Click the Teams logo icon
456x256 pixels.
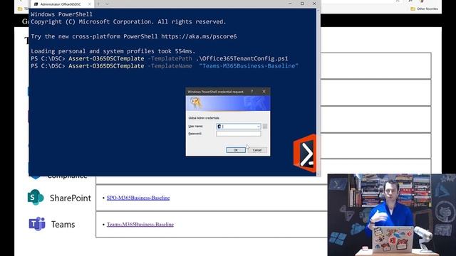point(37,224)
